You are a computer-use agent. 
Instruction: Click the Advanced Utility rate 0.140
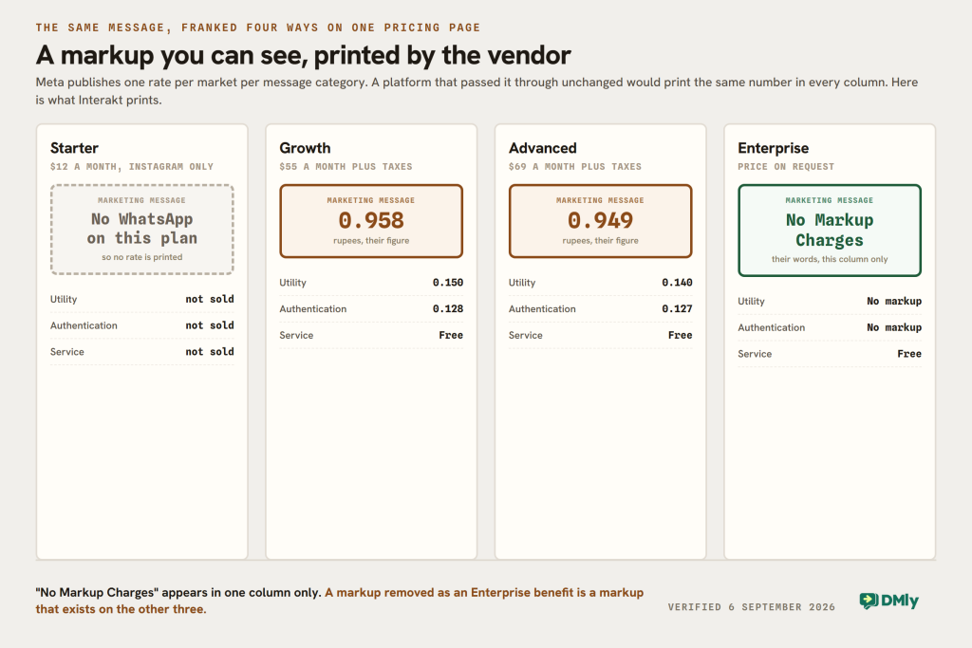click(x=677, y=283)
